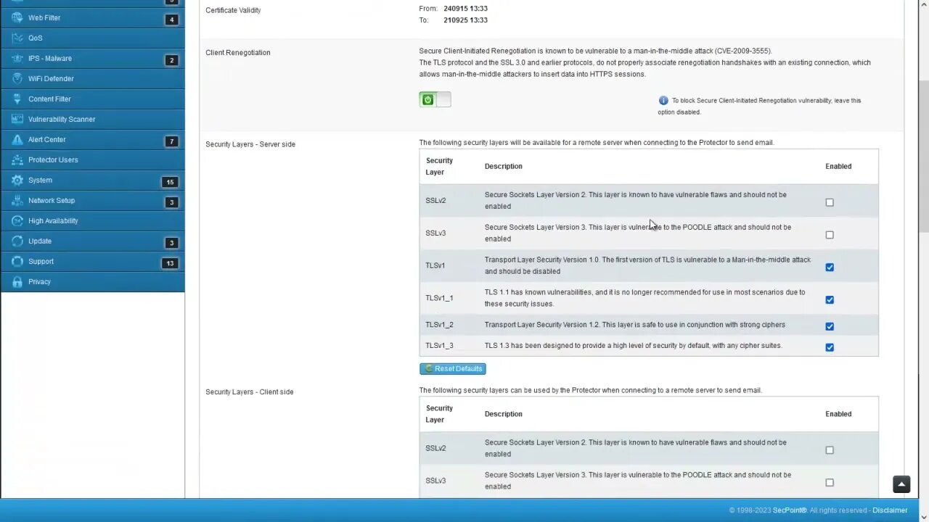Click the Certificate Validity To date value

tap(466, 20)
